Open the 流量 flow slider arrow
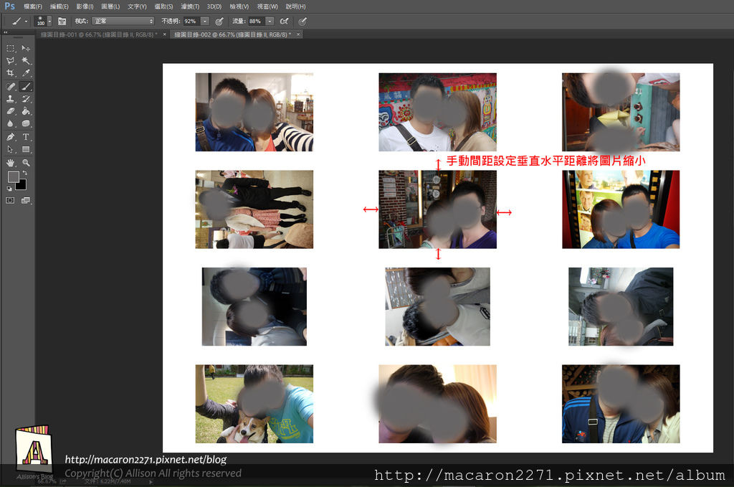The height and width of the screenshot is (487, 734). 270,21
